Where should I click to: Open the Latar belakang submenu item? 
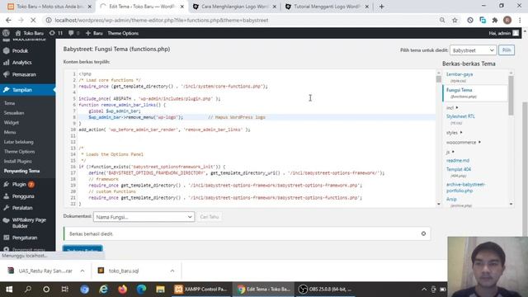pos(18,142)
